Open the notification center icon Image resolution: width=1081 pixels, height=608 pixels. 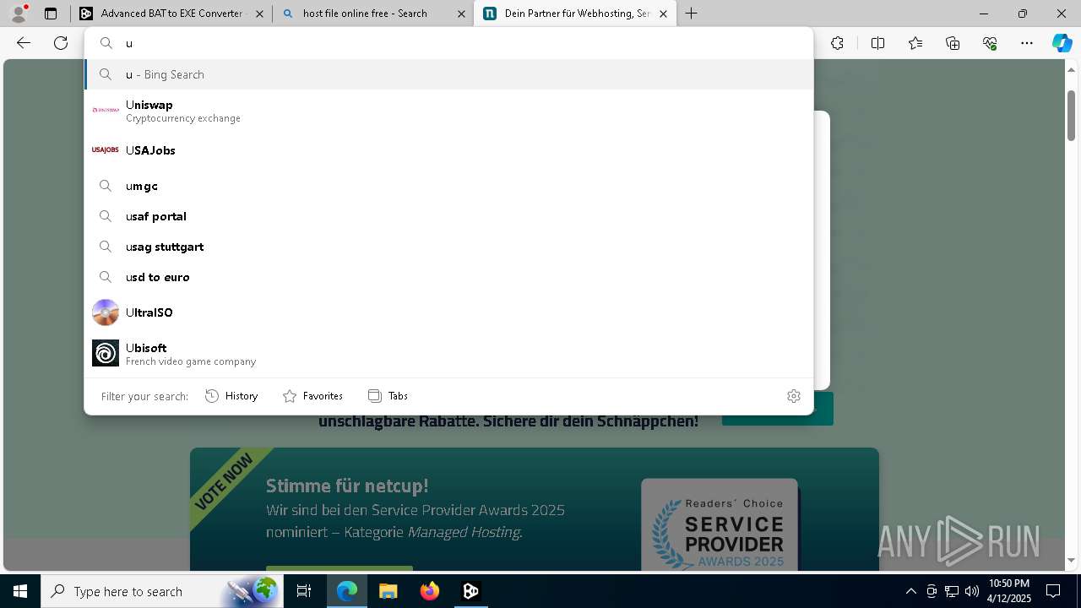(1053, 591)
